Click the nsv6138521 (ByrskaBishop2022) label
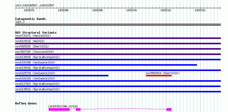Screen dimensions: 228x112 (x=38, y=89)
